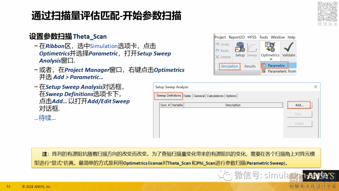The width and height of the screenshot is (339, 191).
Task: Click the Variable column header
Action: pos(177,105)
